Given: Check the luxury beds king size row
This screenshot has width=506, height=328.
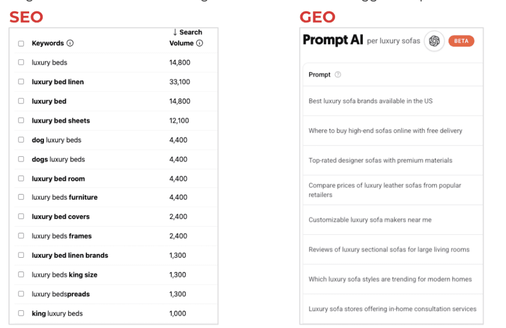Looking at the screenshot, I should [x=21, y=275].
